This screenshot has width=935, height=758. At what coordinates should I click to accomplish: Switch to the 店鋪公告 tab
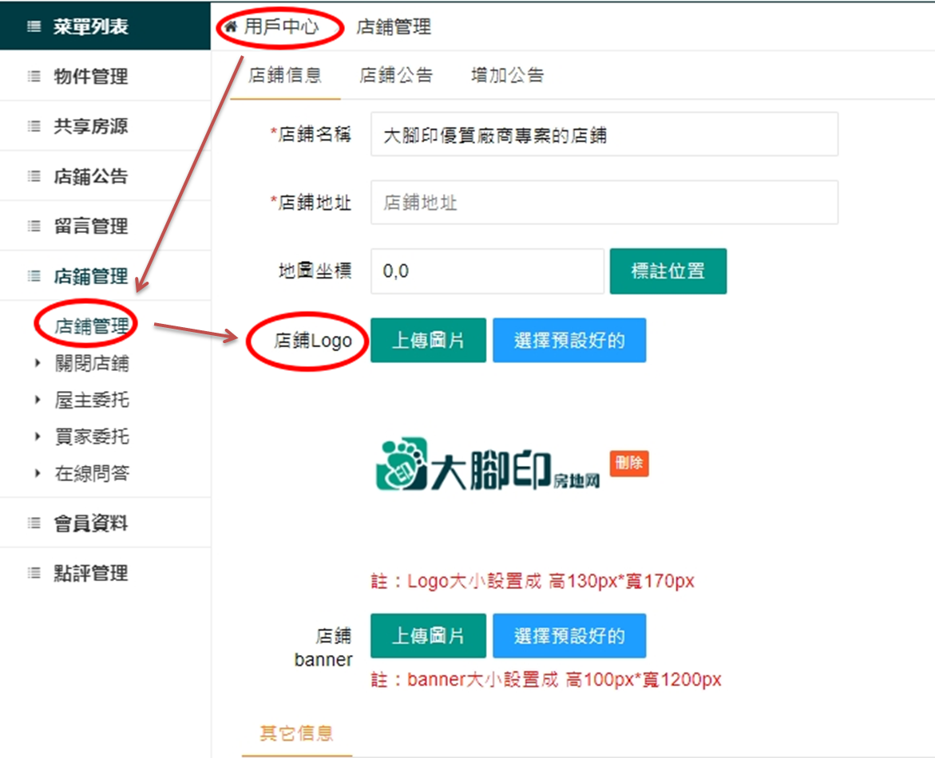[x=395, y=76]
